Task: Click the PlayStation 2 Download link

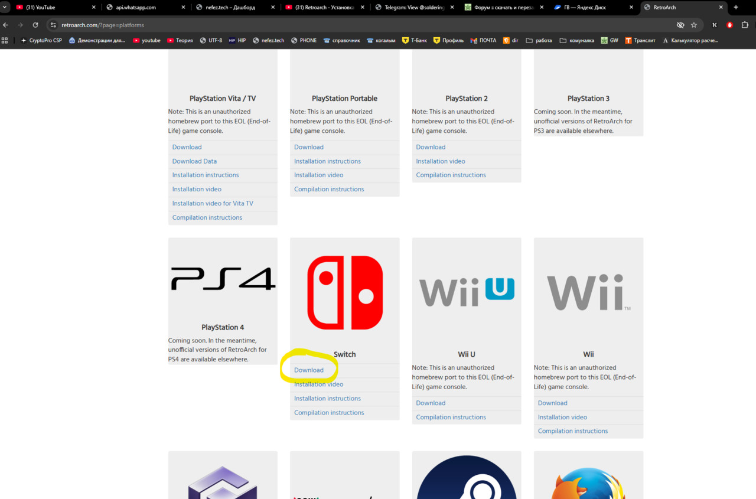Action: click(x=431, y=147)
